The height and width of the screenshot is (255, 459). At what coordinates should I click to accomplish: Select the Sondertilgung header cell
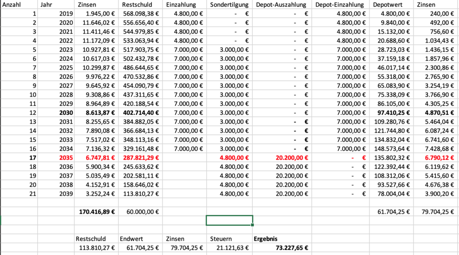coord(229,5)
